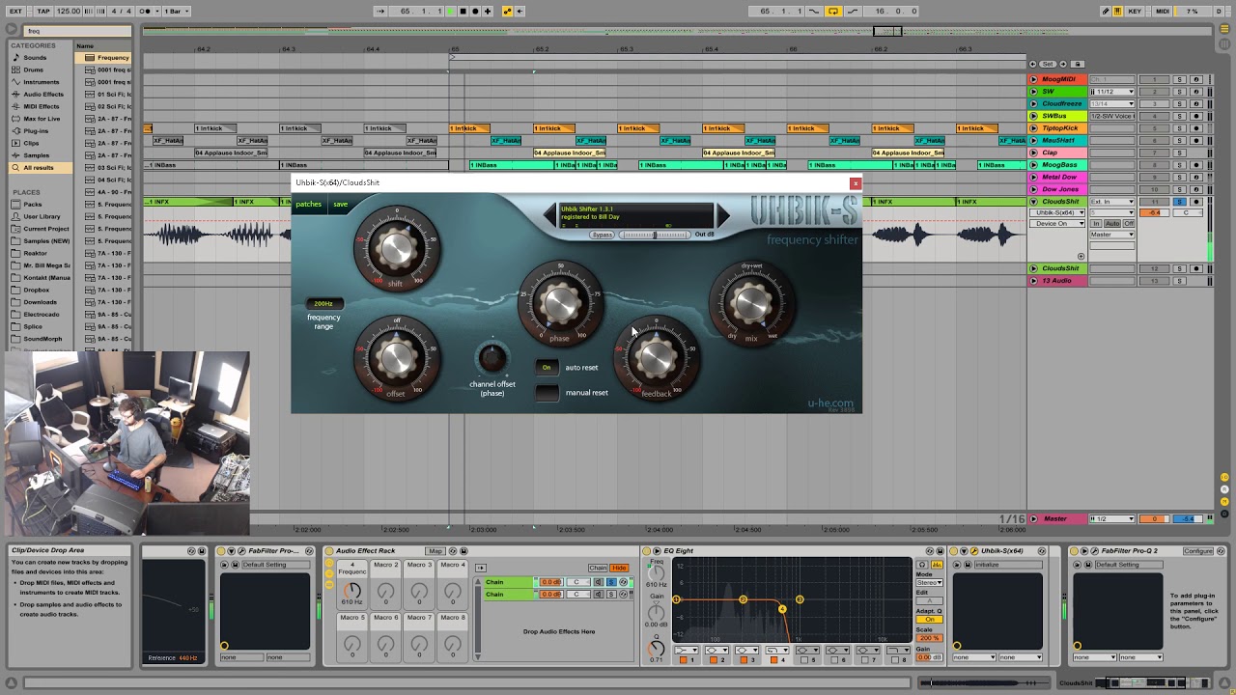Viewport: 1236px width, 695px height.
Task: Toggle the automation arm button in the transport
Action: 507,11
